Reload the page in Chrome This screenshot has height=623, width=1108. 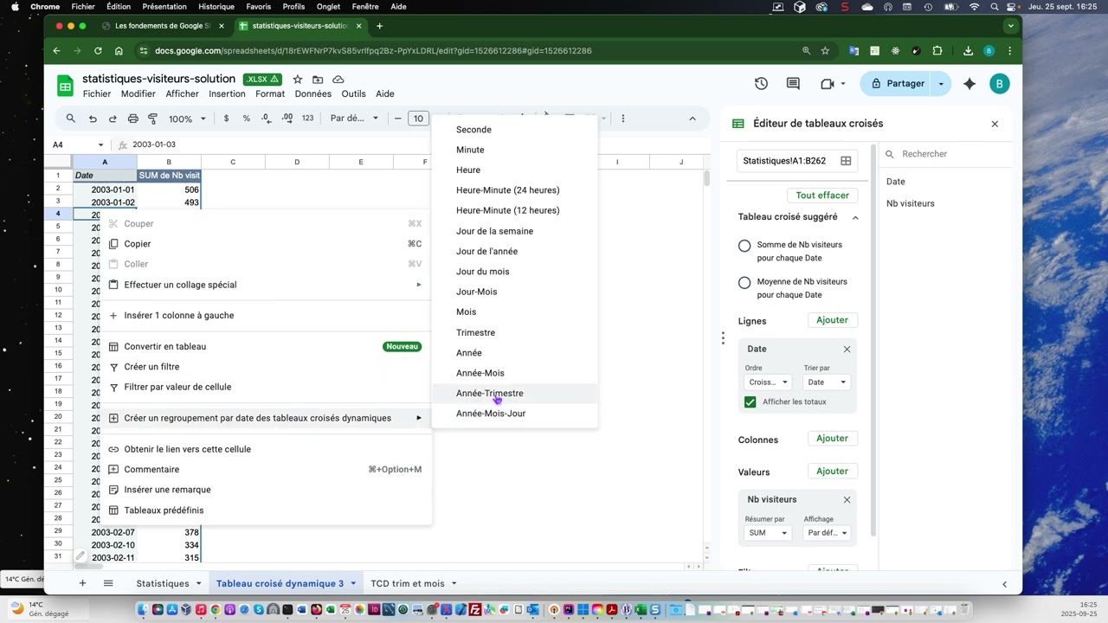98,50
